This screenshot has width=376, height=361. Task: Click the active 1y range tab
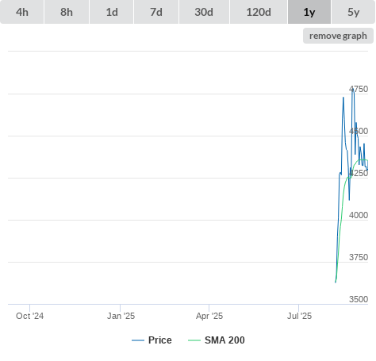pyautogui.click(x=309, y=12)
